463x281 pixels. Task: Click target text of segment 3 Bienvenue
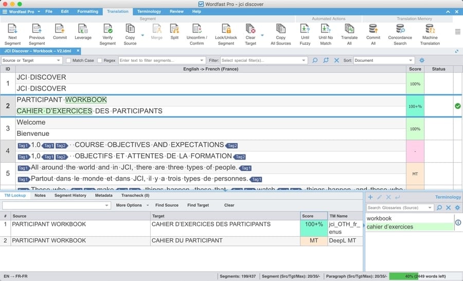pyautogui.click(x=33, y=134)
